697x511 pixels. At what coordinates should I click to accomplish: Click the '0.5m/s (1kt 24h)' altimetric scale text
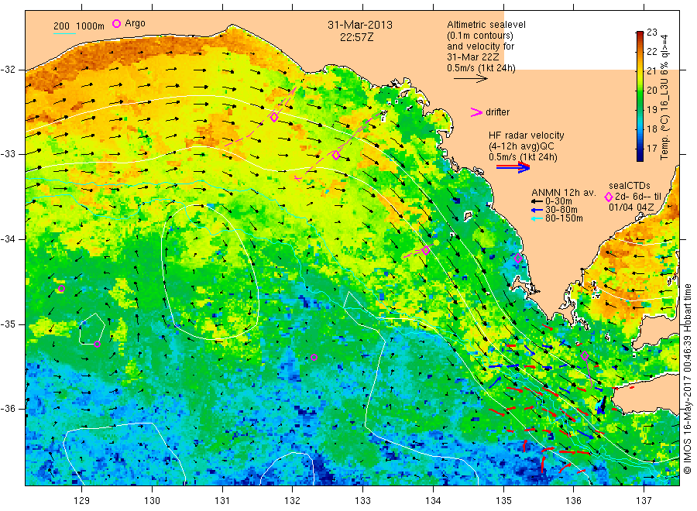click(481, 68)
